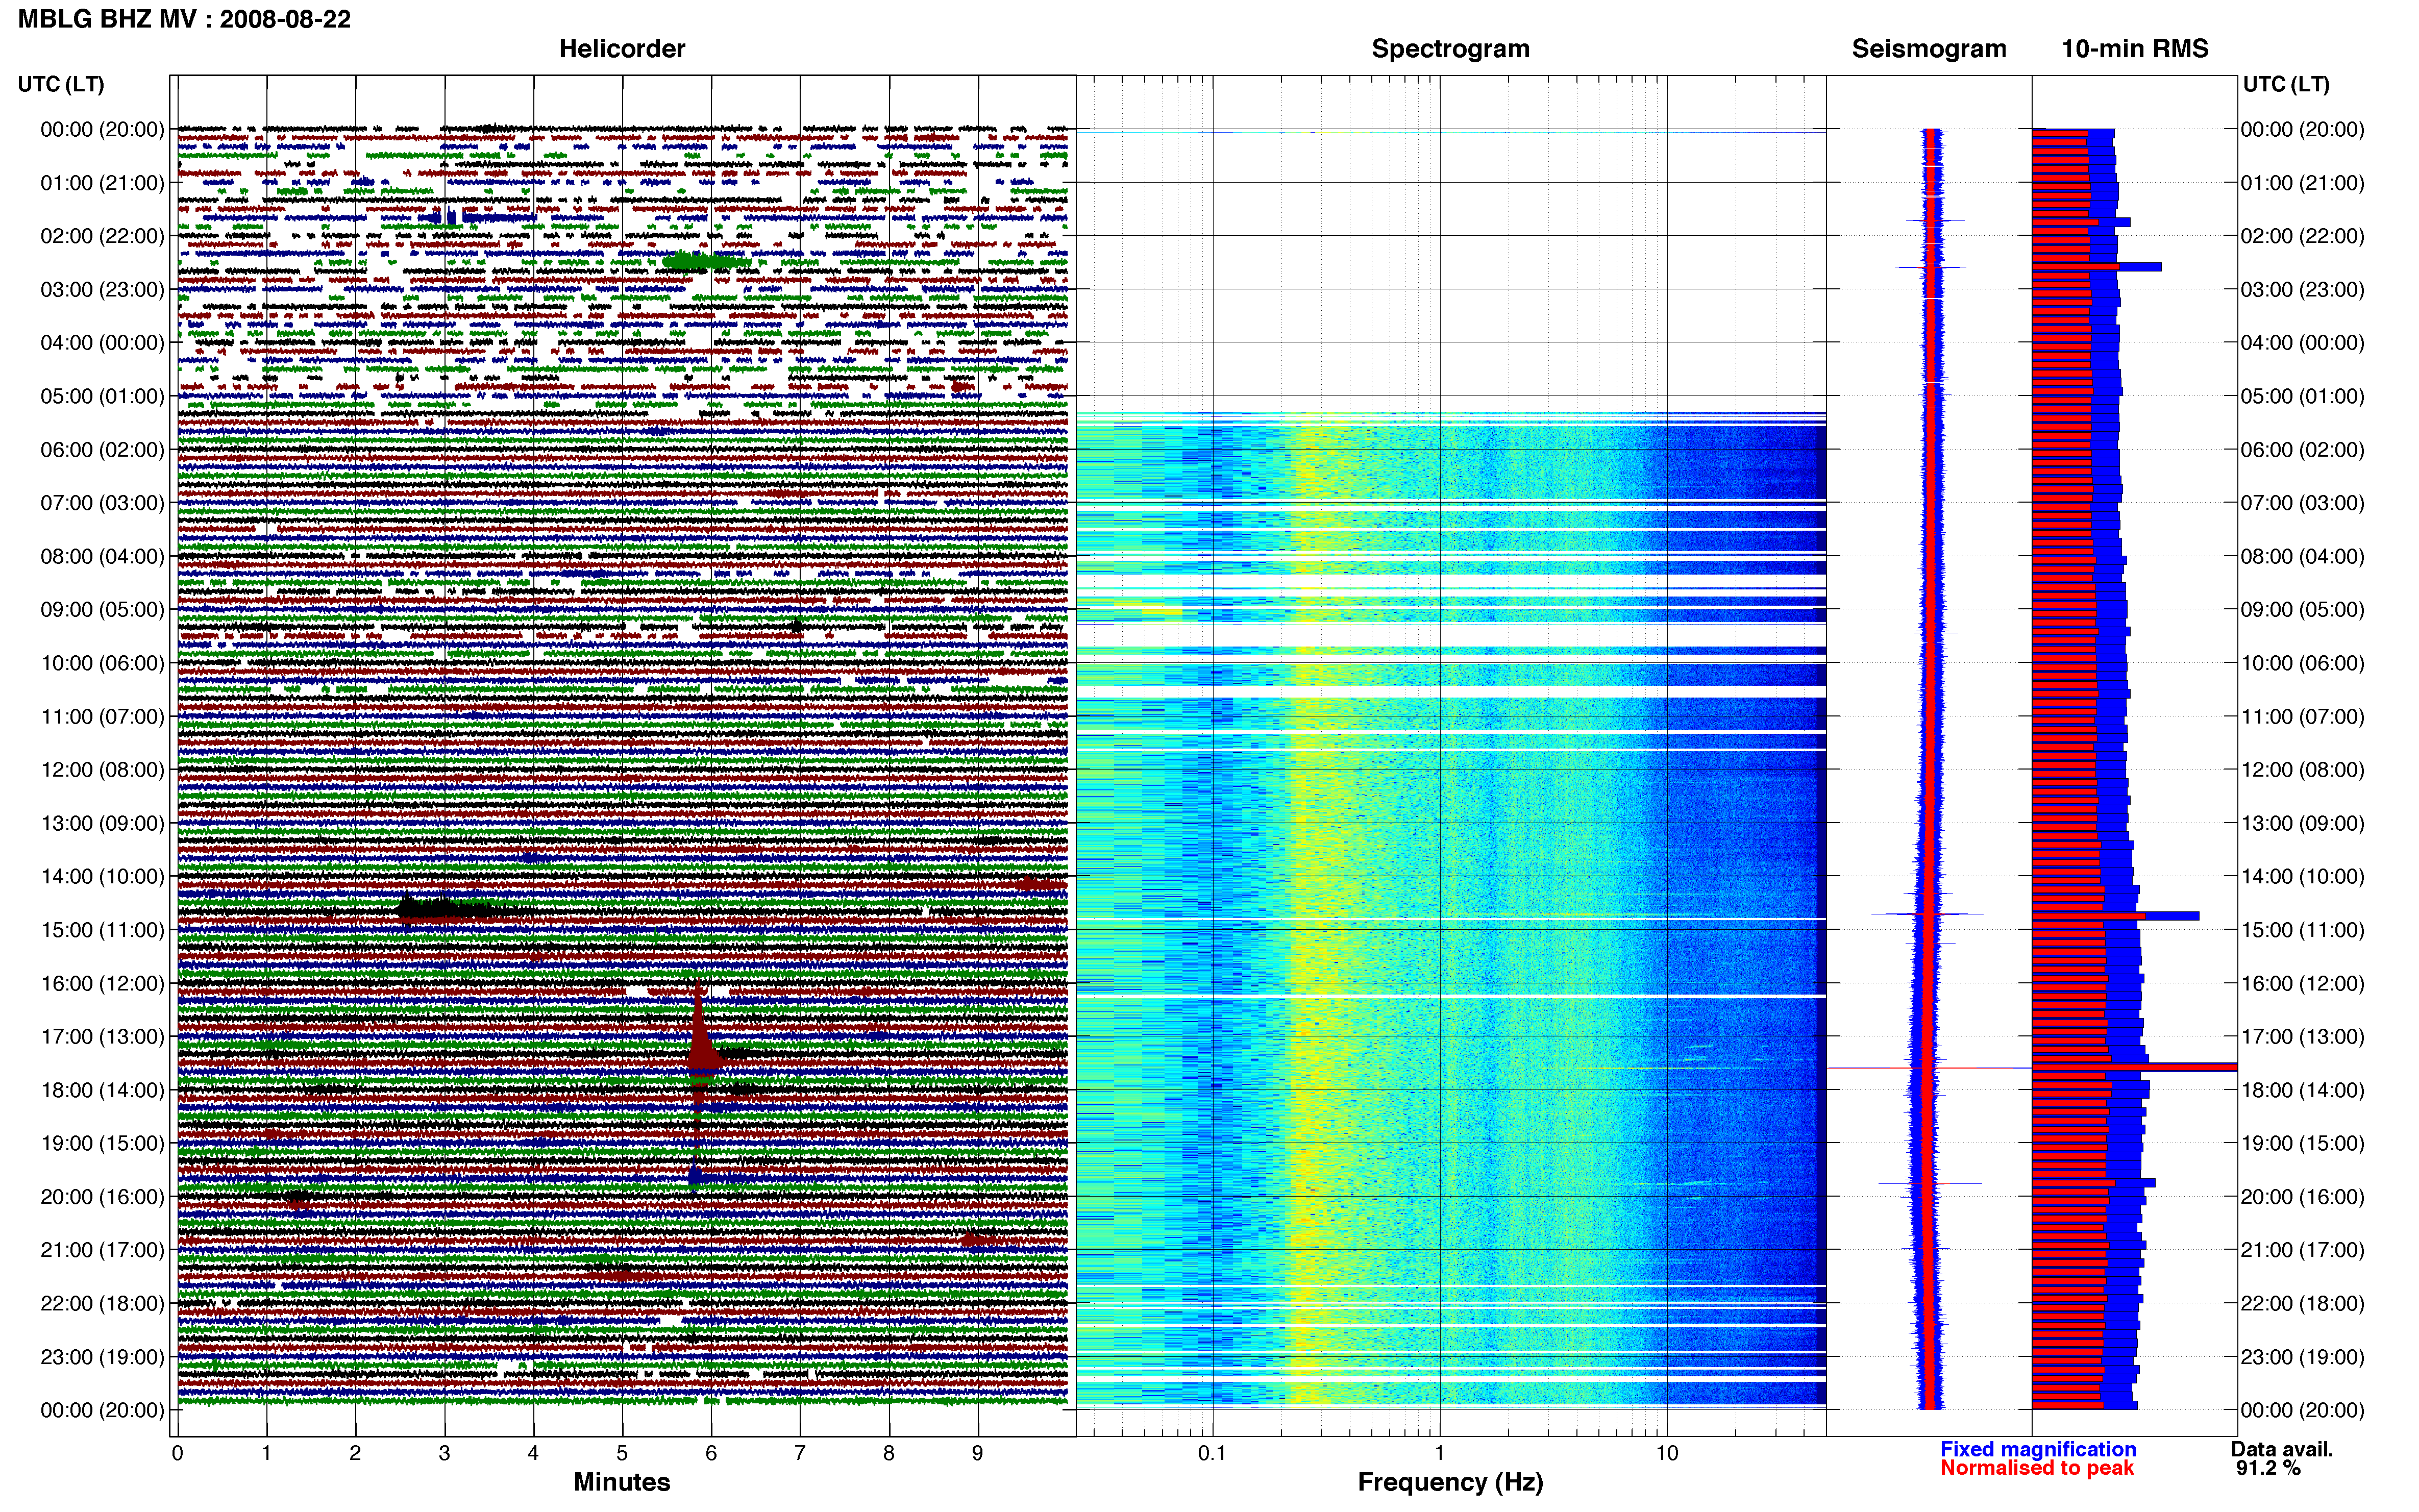
Task: Click the 15:00 (11:00) label on the left axis
Action: (102, 930)
